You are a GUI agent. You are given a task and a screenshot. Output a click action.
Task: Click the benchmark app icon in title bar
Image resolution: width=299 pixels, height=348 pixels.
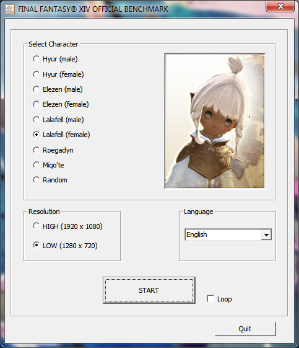point(10,9)
